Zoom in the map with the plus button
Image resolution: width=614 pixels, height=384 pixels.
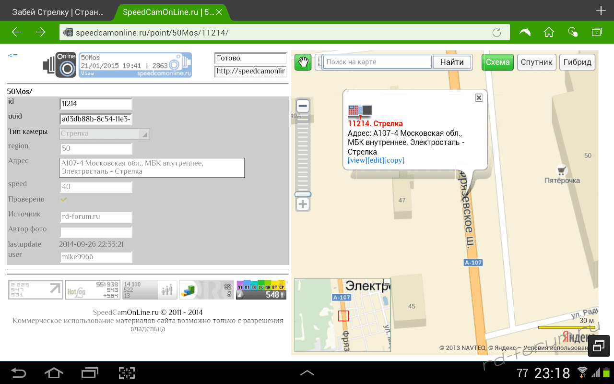pos(303,204)
